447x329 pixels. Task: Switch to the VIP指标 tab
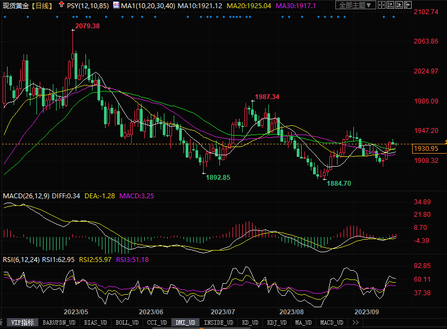click(x=22, y=322)
